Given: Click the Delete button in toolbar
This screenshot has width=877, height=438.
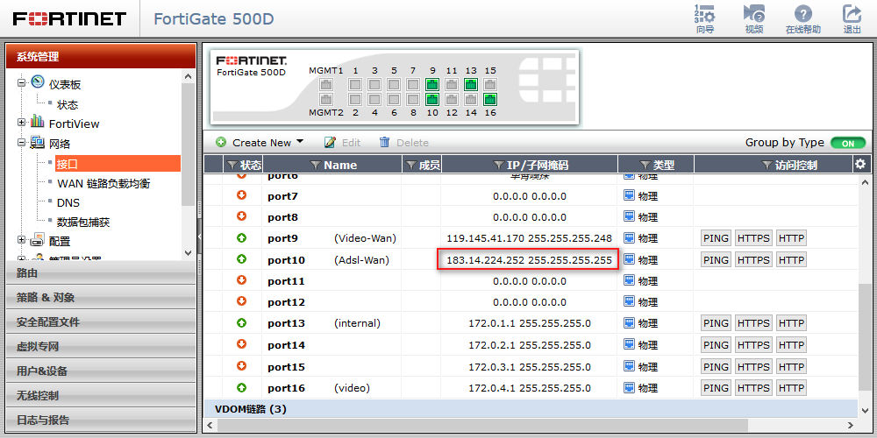Looking at the screenshot, I should click(x=403, y=143).
